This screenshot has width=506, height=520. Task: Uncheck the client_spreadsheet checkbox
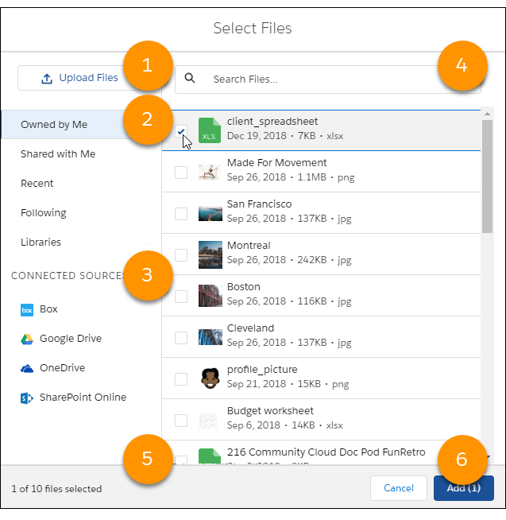pos(181,131)
